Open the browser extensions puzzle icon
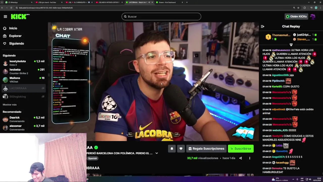Viewport: 323px width, 182px height. tap(305, 8)
